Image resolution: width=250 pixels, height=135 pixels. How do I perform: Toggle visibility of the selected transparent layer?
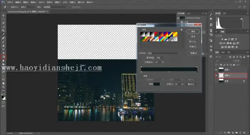[216, 75]
